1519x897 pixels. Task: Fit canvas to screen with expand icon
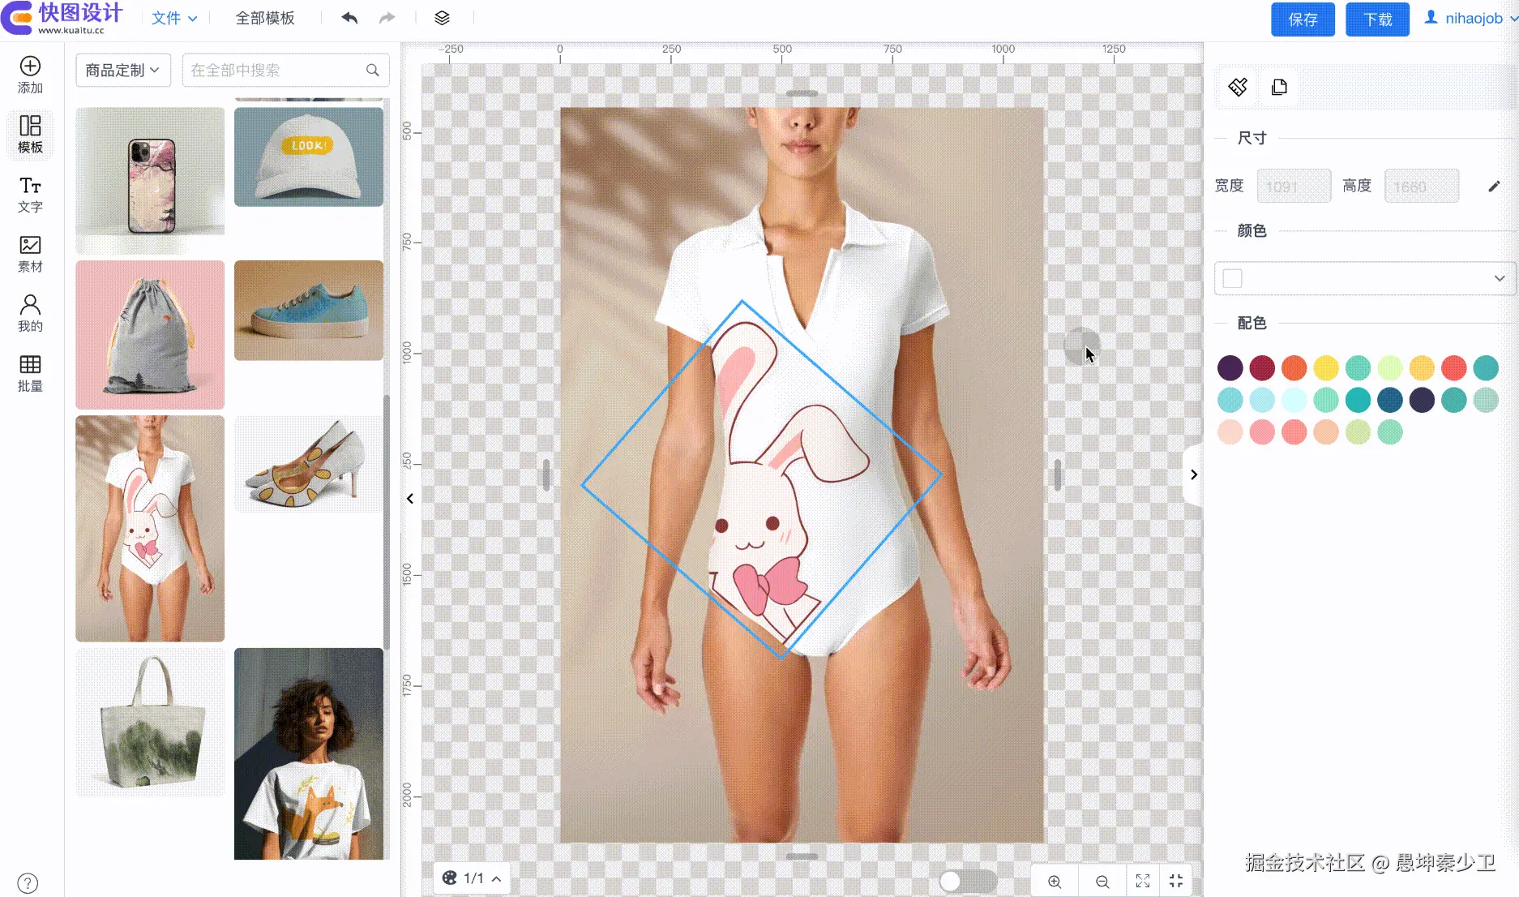pyautogui.click(x=1143, y=882)
